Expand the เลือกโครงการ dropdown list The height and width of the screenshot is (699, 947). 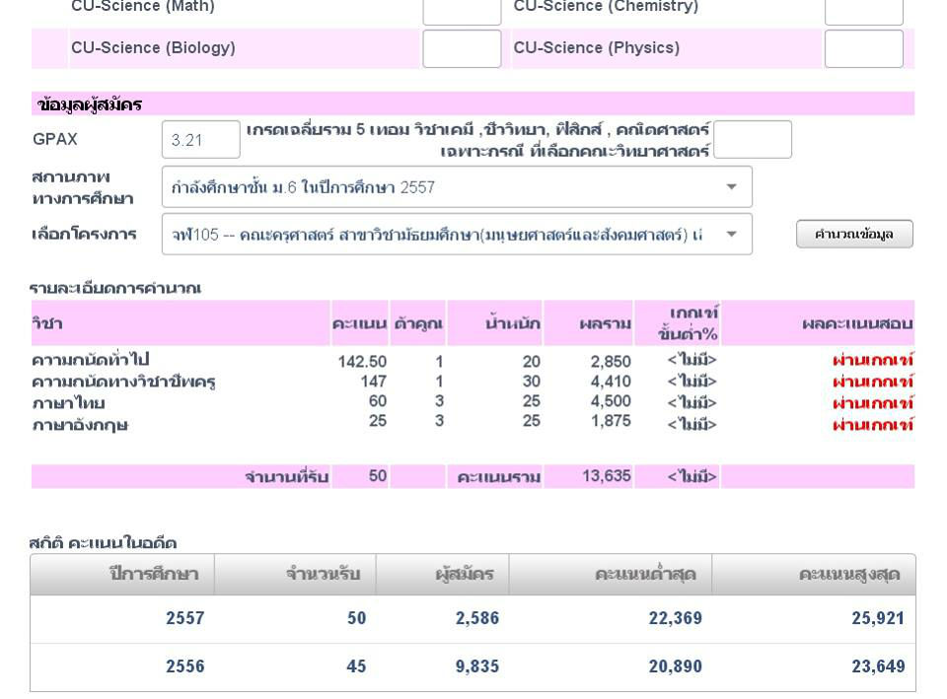click(x=456, y=235)
